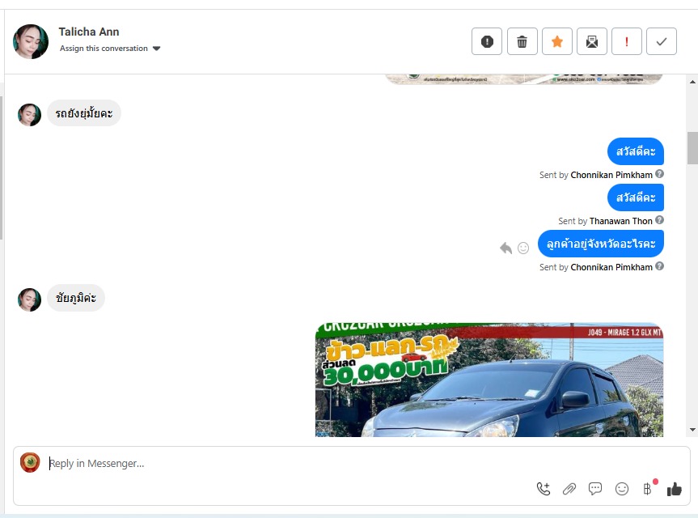
Task: Click the conversation scrollbar thumb
Action: pyautogui.click(x=692, y=148)
